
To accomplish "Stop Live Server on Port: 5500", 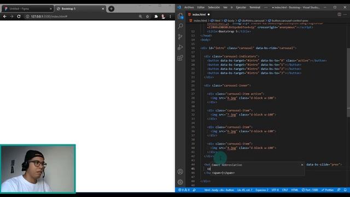I will pos(310,190).
